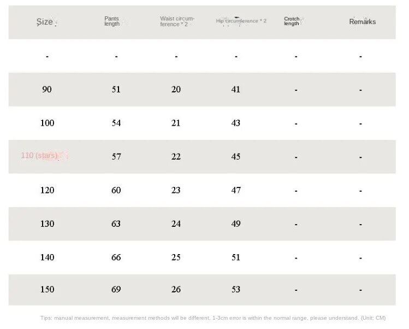Click the Hip circumference column header
The height and width of the screenshot is (329, 409).
[241, 21]
